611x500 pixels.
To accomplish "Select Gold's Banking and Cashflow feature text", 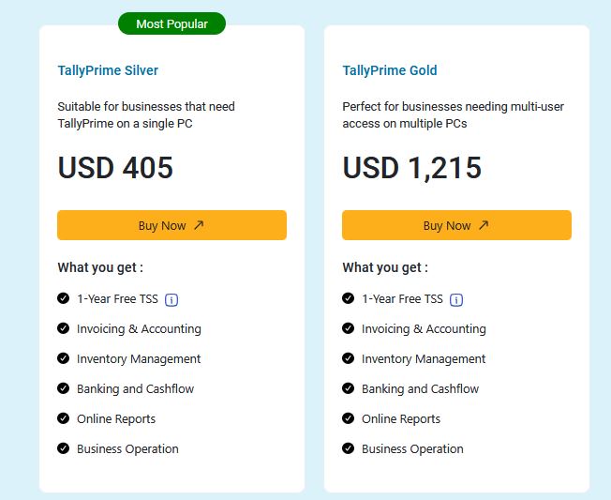I will [x=420, y=389].
